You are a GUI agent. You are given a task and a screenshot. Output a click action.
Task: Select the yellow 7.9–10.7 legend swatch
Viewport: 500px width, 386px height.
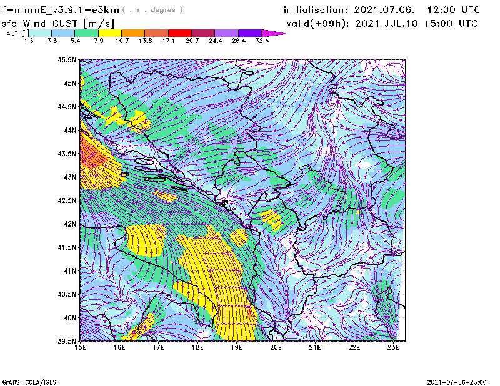click(110, 33)
